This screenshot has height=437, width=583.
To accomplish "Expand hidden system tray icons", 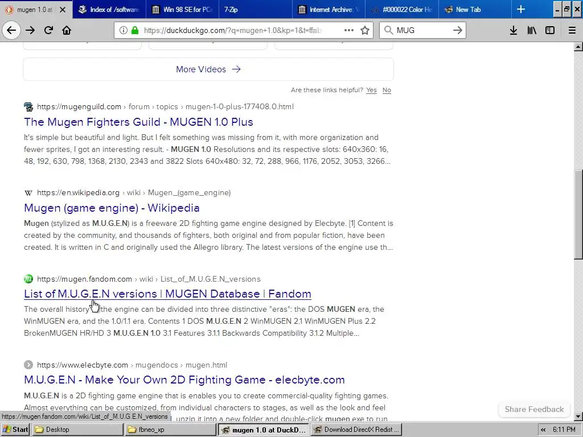I will (x=543, y=430).
